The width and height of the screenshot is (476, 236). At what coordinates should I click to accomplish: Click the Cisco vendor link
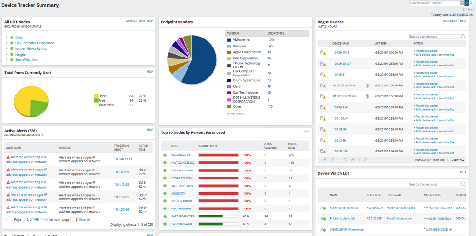click(x=19, y=38)
